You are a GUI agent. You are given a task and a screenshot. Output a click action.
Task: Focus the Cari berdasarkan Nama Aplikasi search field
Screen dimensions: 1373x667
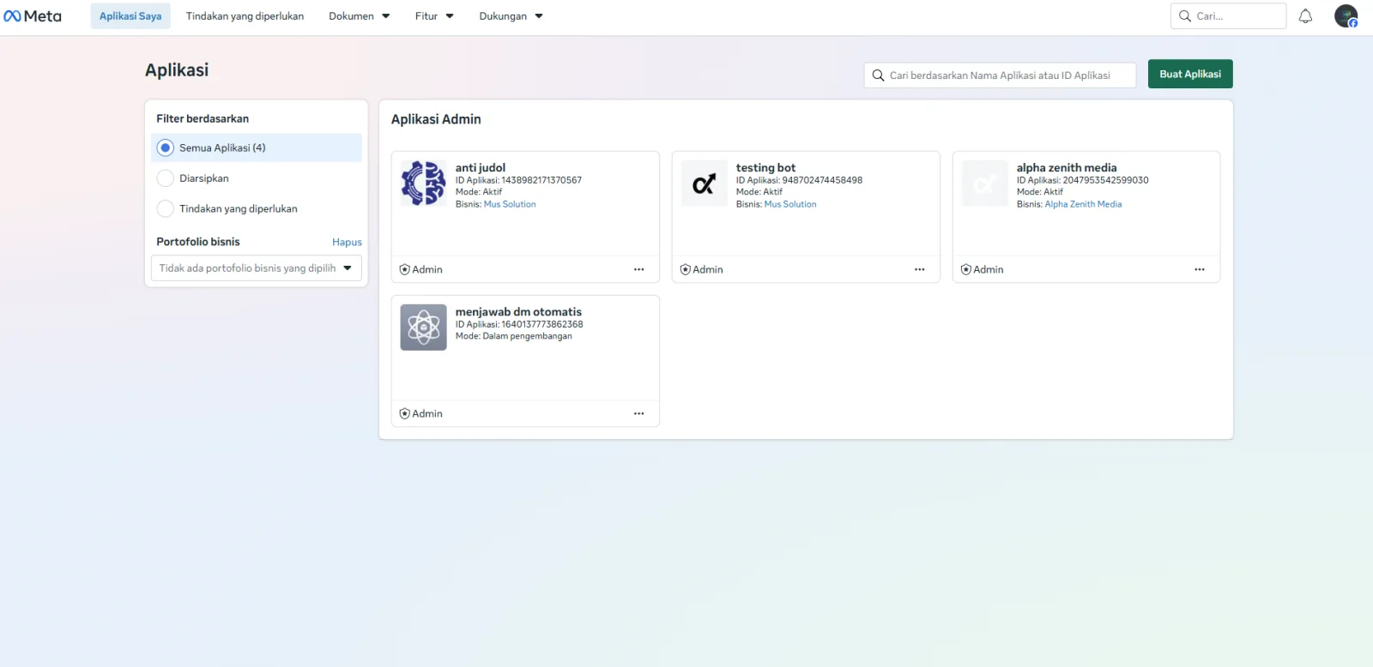1000,75
